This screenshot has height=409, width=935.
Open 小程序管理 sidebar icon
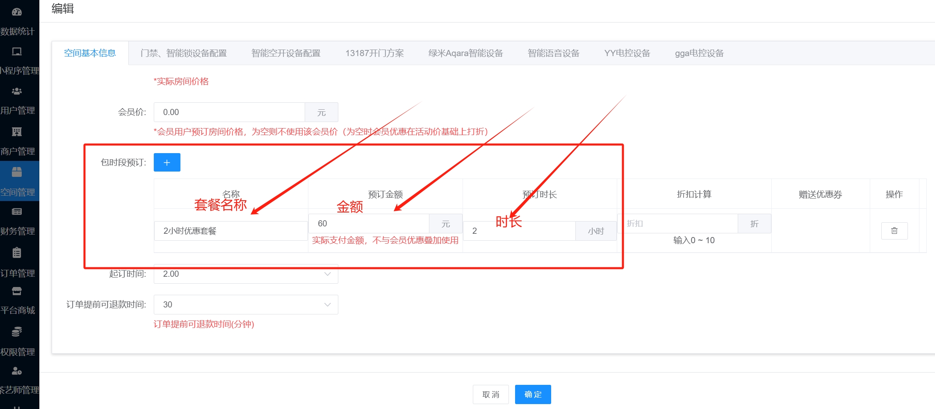coord(17,52)
